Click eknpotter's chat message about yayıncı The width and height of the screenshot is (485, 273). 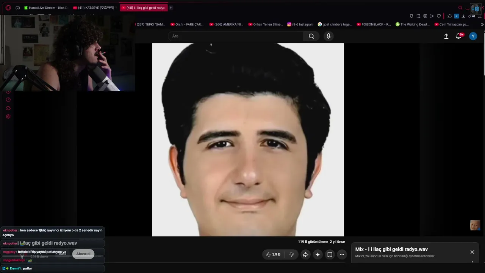click(53, 232)
